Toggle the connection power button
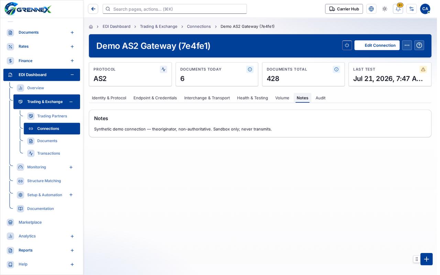The image size is (440, 275). (347, 45)
